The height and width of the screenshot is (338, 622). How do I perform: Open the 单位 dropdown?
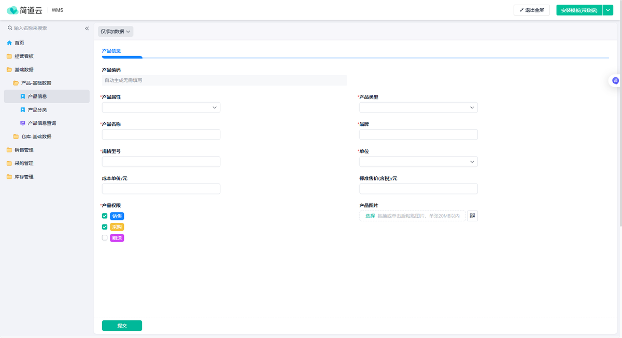point(418,162)
